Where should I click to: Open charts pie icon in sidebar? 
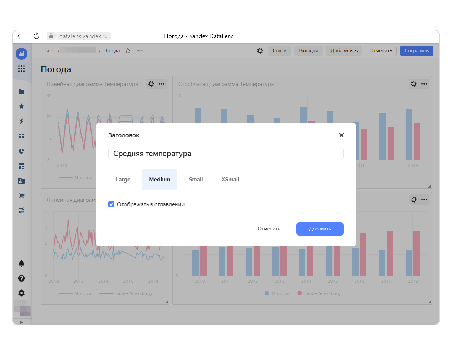coord(21,151)
